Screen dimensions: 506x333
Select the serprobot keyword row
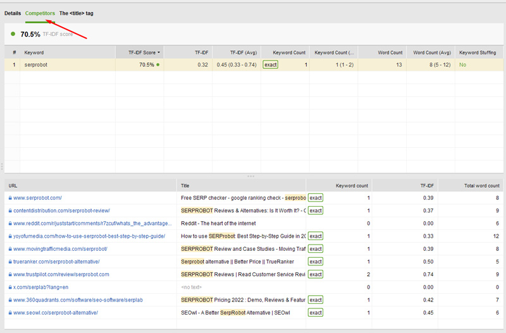[254, 65]
